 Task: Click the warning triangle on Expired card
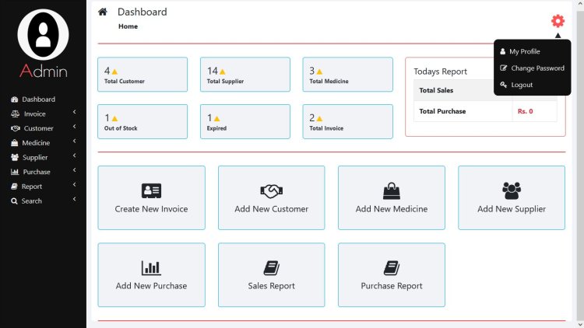pyautogui.click(x=216, y=119)
